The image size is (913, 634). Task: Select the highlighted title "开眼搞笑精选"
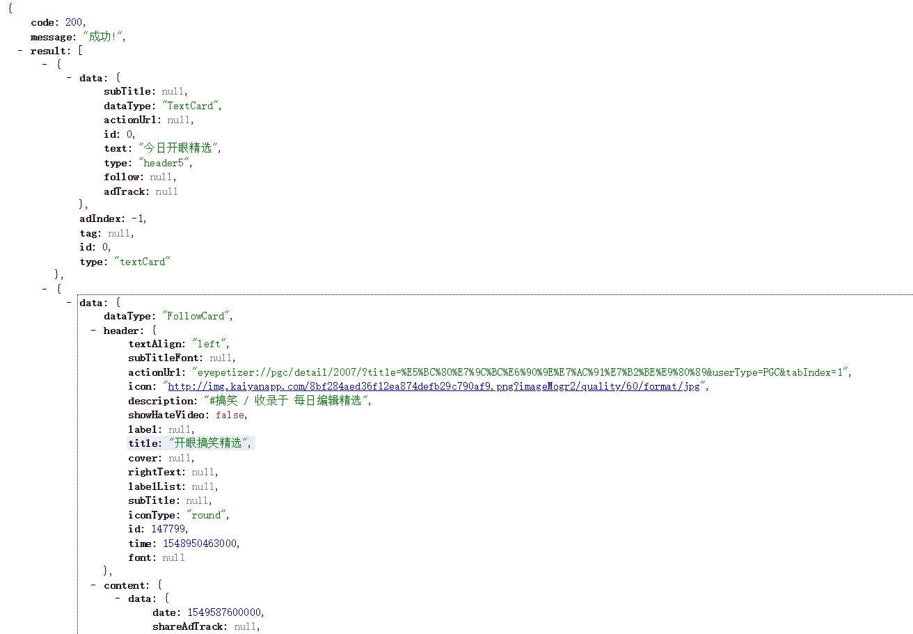(208, 443)
